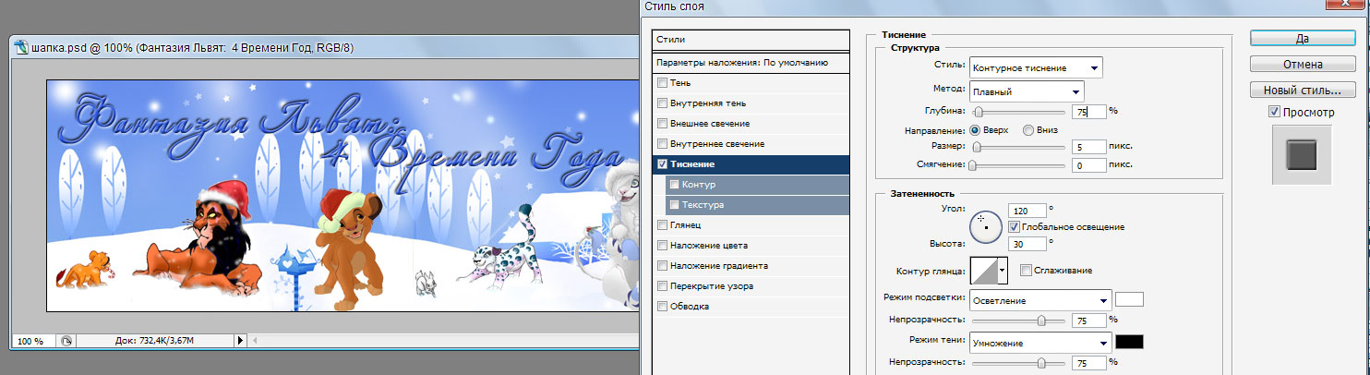Click the shadow Непрозрачность slider under Режим тени
1370x375 pixels.
[x=1018, y=362]
